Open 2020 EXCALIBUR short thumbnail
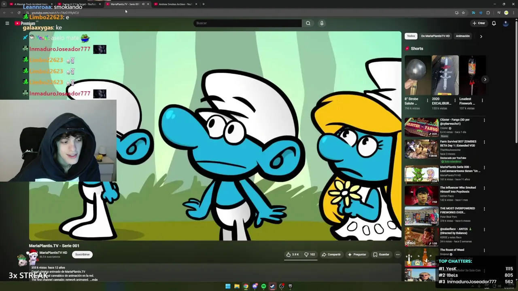518x291 pixels. (x=445, y=75)
